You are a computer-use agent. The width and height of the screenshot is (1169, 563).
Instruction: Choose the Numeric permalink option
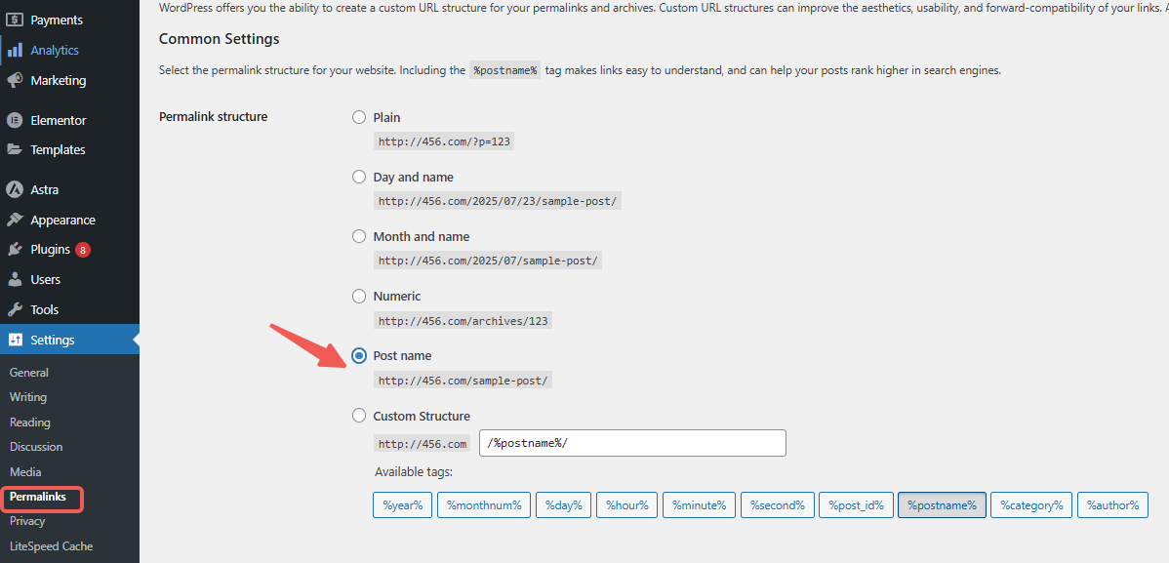point(359,296)
